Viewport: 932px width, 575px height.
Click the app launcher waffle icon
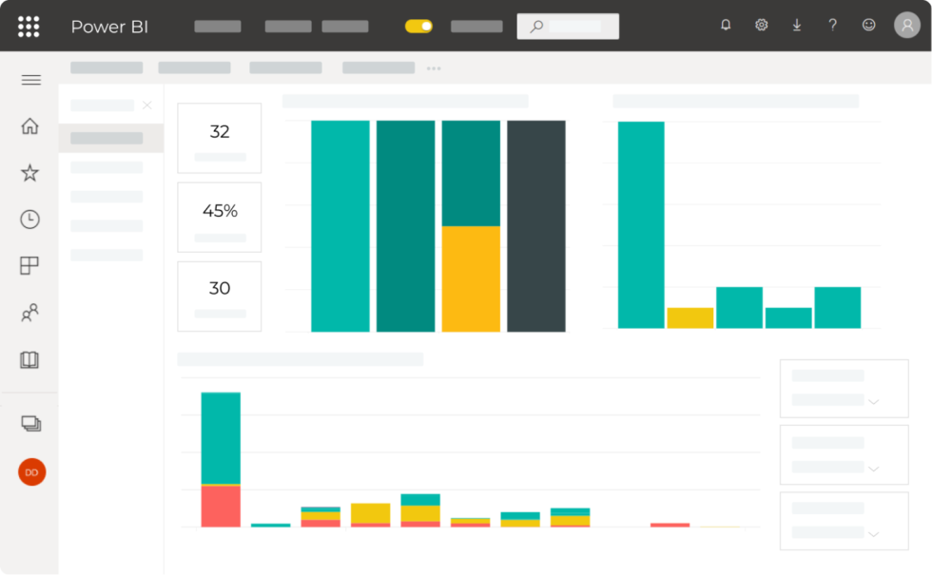tap(29, 26)
